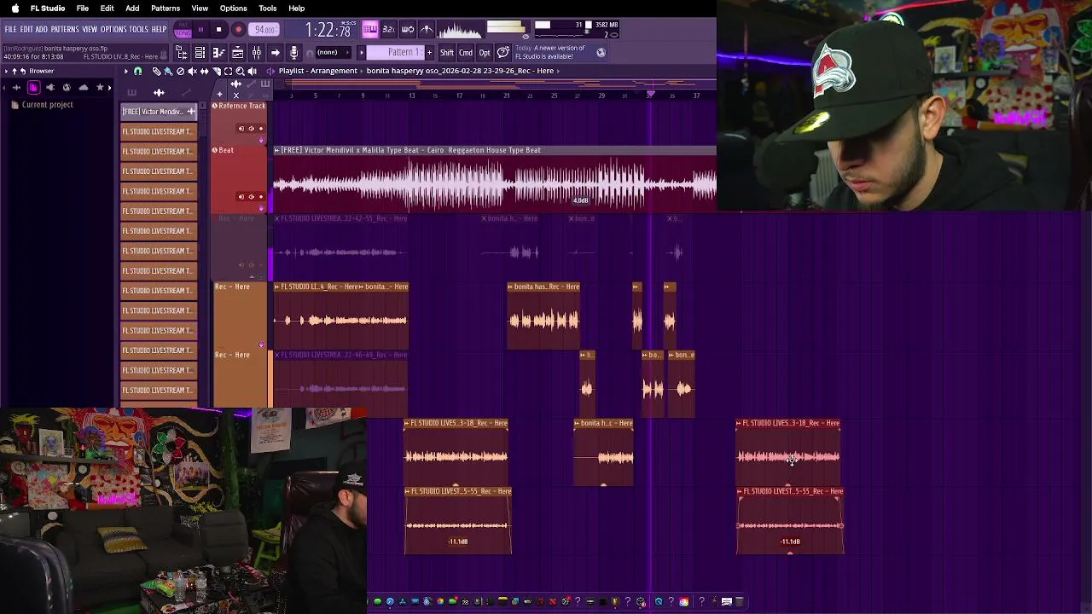The image size is (1092, 614).
Task: Show more browser tabs via right arrow
Action: (x=109, y=88)
